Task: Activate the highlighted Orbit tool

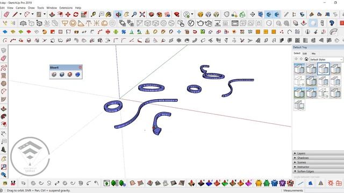Action: coord(118,14)
